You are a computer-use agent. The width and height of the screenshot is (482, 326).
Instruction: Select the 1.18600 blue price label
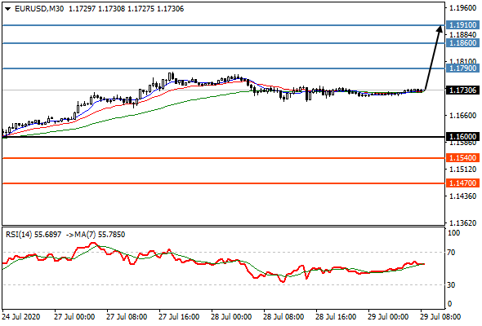pos(462,42)
